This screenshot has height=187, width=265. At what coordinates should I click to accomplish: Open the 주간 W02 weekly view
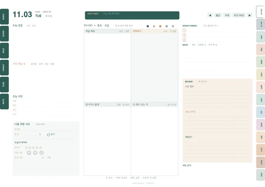[239, 15]
